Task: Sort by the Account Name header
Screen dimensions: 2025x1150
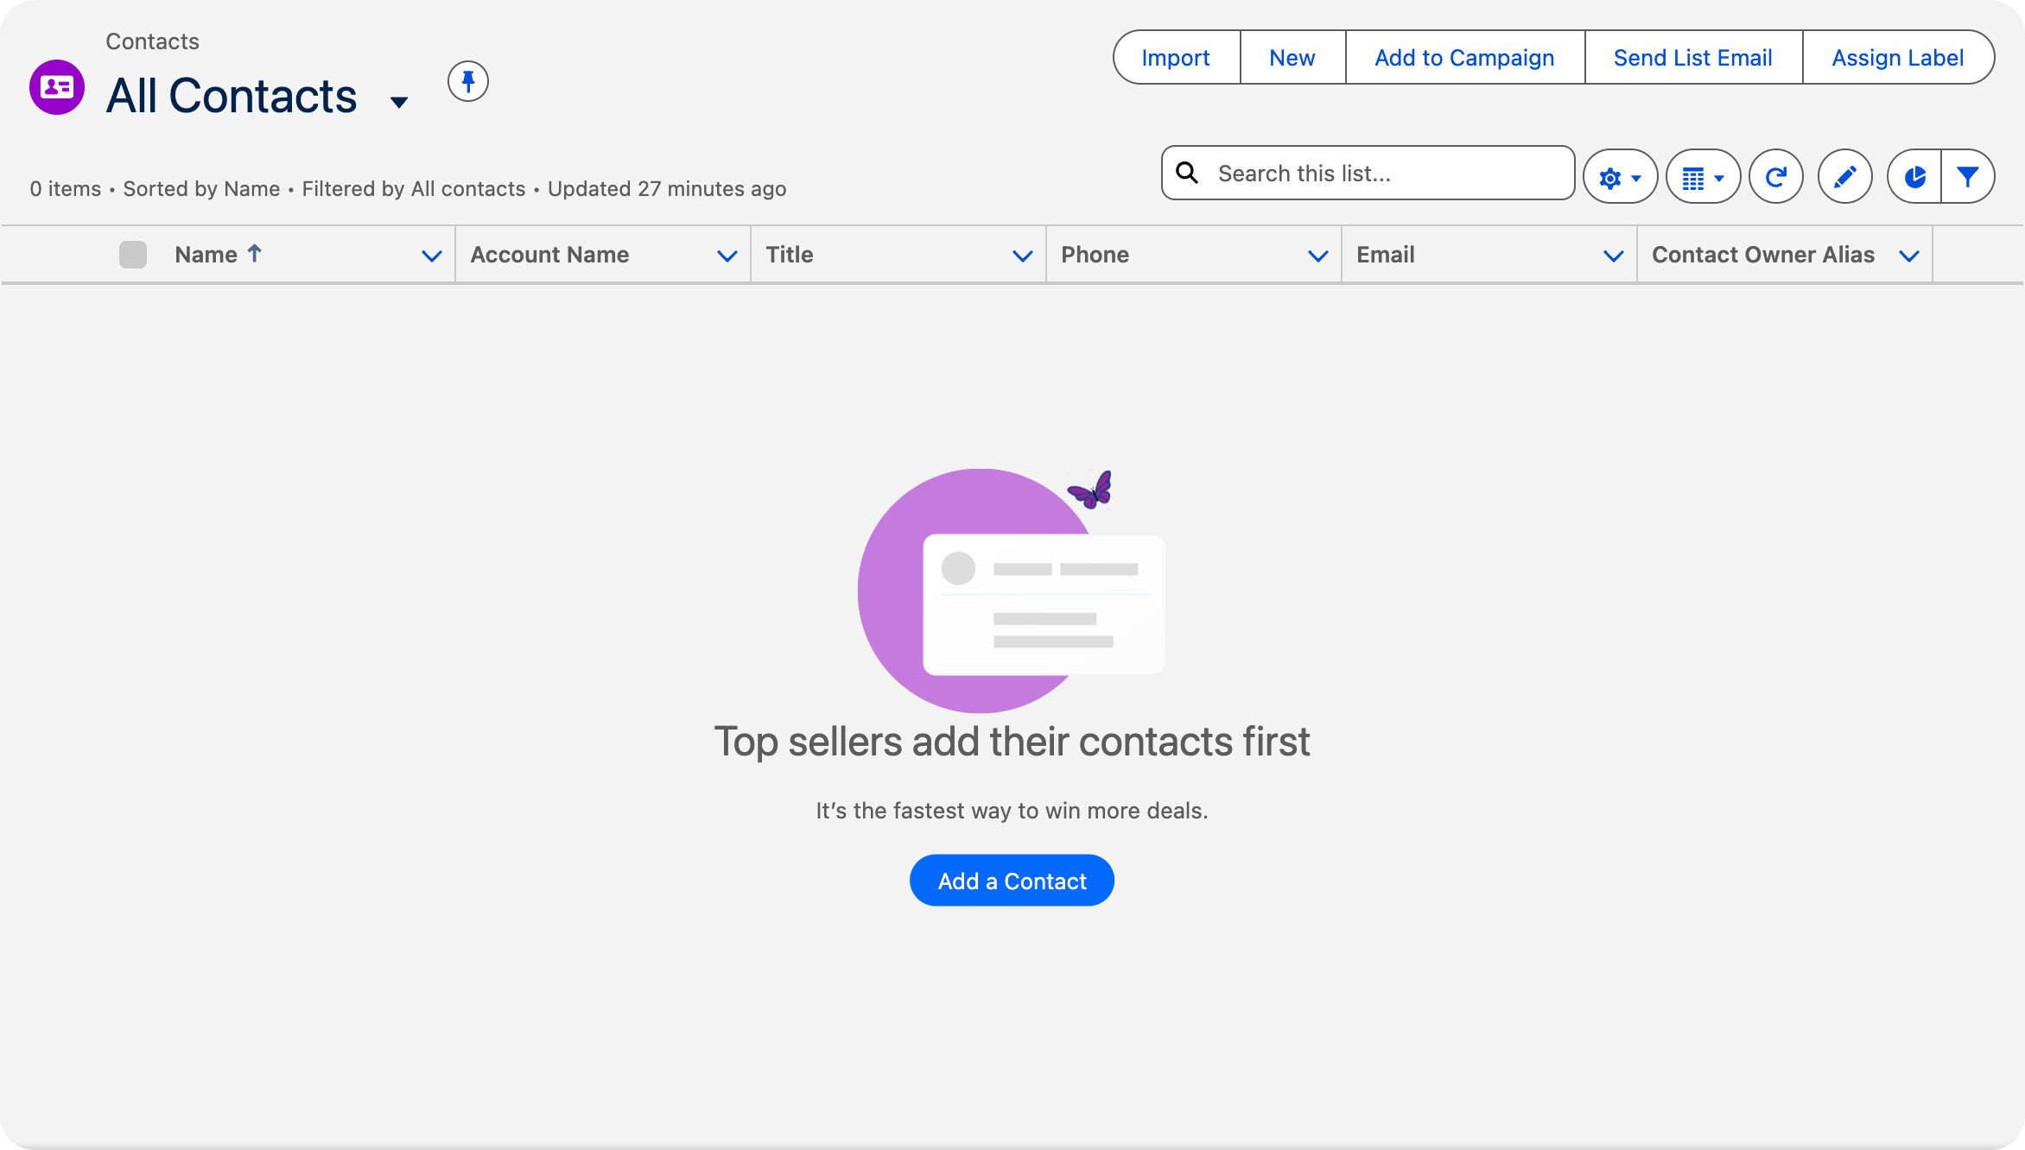Action: [549, 255]
